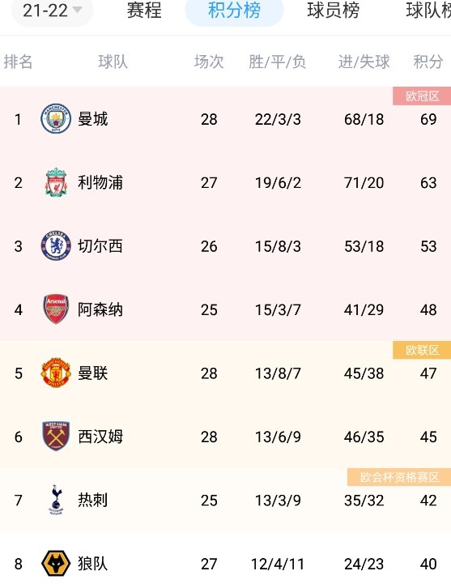451x588 pixels.
Task: Click the 欧会杯资格赛区 label
Action: tap(399, 477)
